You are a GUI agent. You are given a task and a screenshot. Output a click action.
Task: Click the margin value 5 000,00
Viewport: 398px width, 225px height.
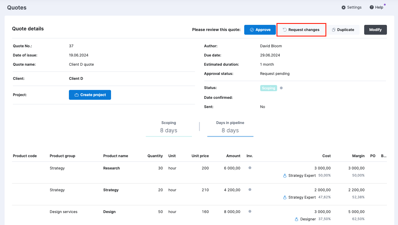tap(356, 212)
